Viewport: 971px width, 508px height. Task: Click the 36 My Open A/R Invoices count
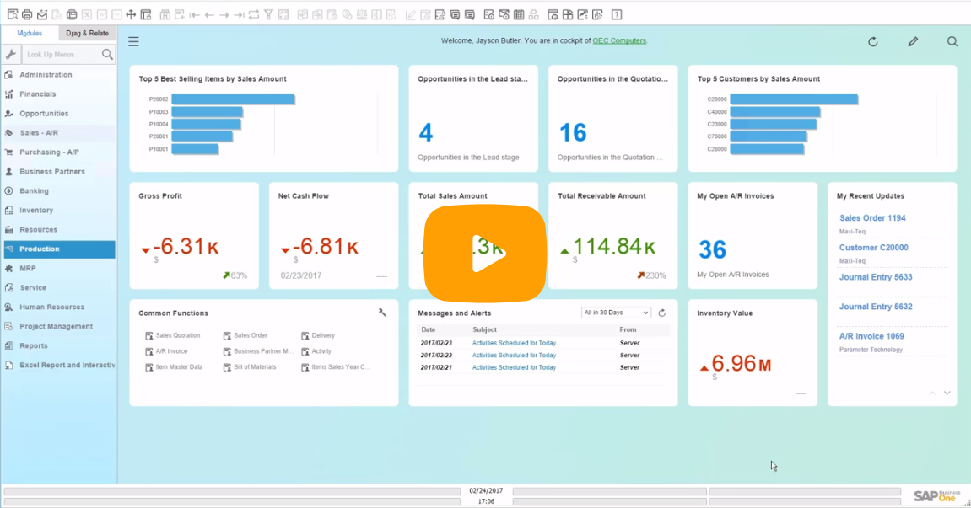(x=712, y=250)
